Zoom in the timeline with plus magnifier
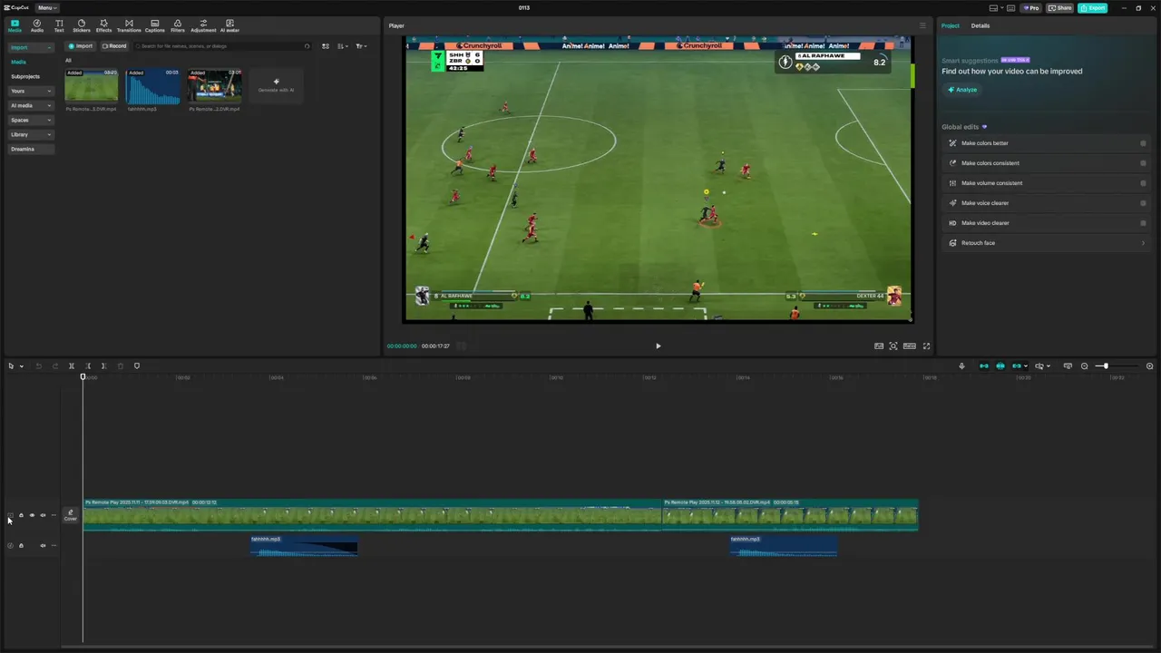1161x653 pixels. coord(1149,366)
